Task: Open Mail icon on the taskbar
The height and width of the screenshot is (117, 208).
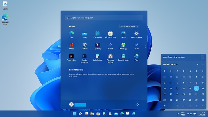Action: [x=116, y=114]
